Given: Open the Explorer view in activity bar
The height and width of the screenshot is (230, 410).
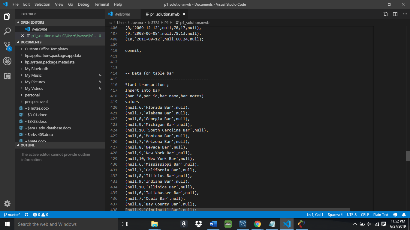Looking at the screenshot, I should coord(7,16).
